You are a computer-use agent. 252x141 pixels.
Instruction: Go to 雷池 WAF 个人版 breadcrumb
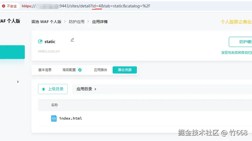(x=46, y=22)
